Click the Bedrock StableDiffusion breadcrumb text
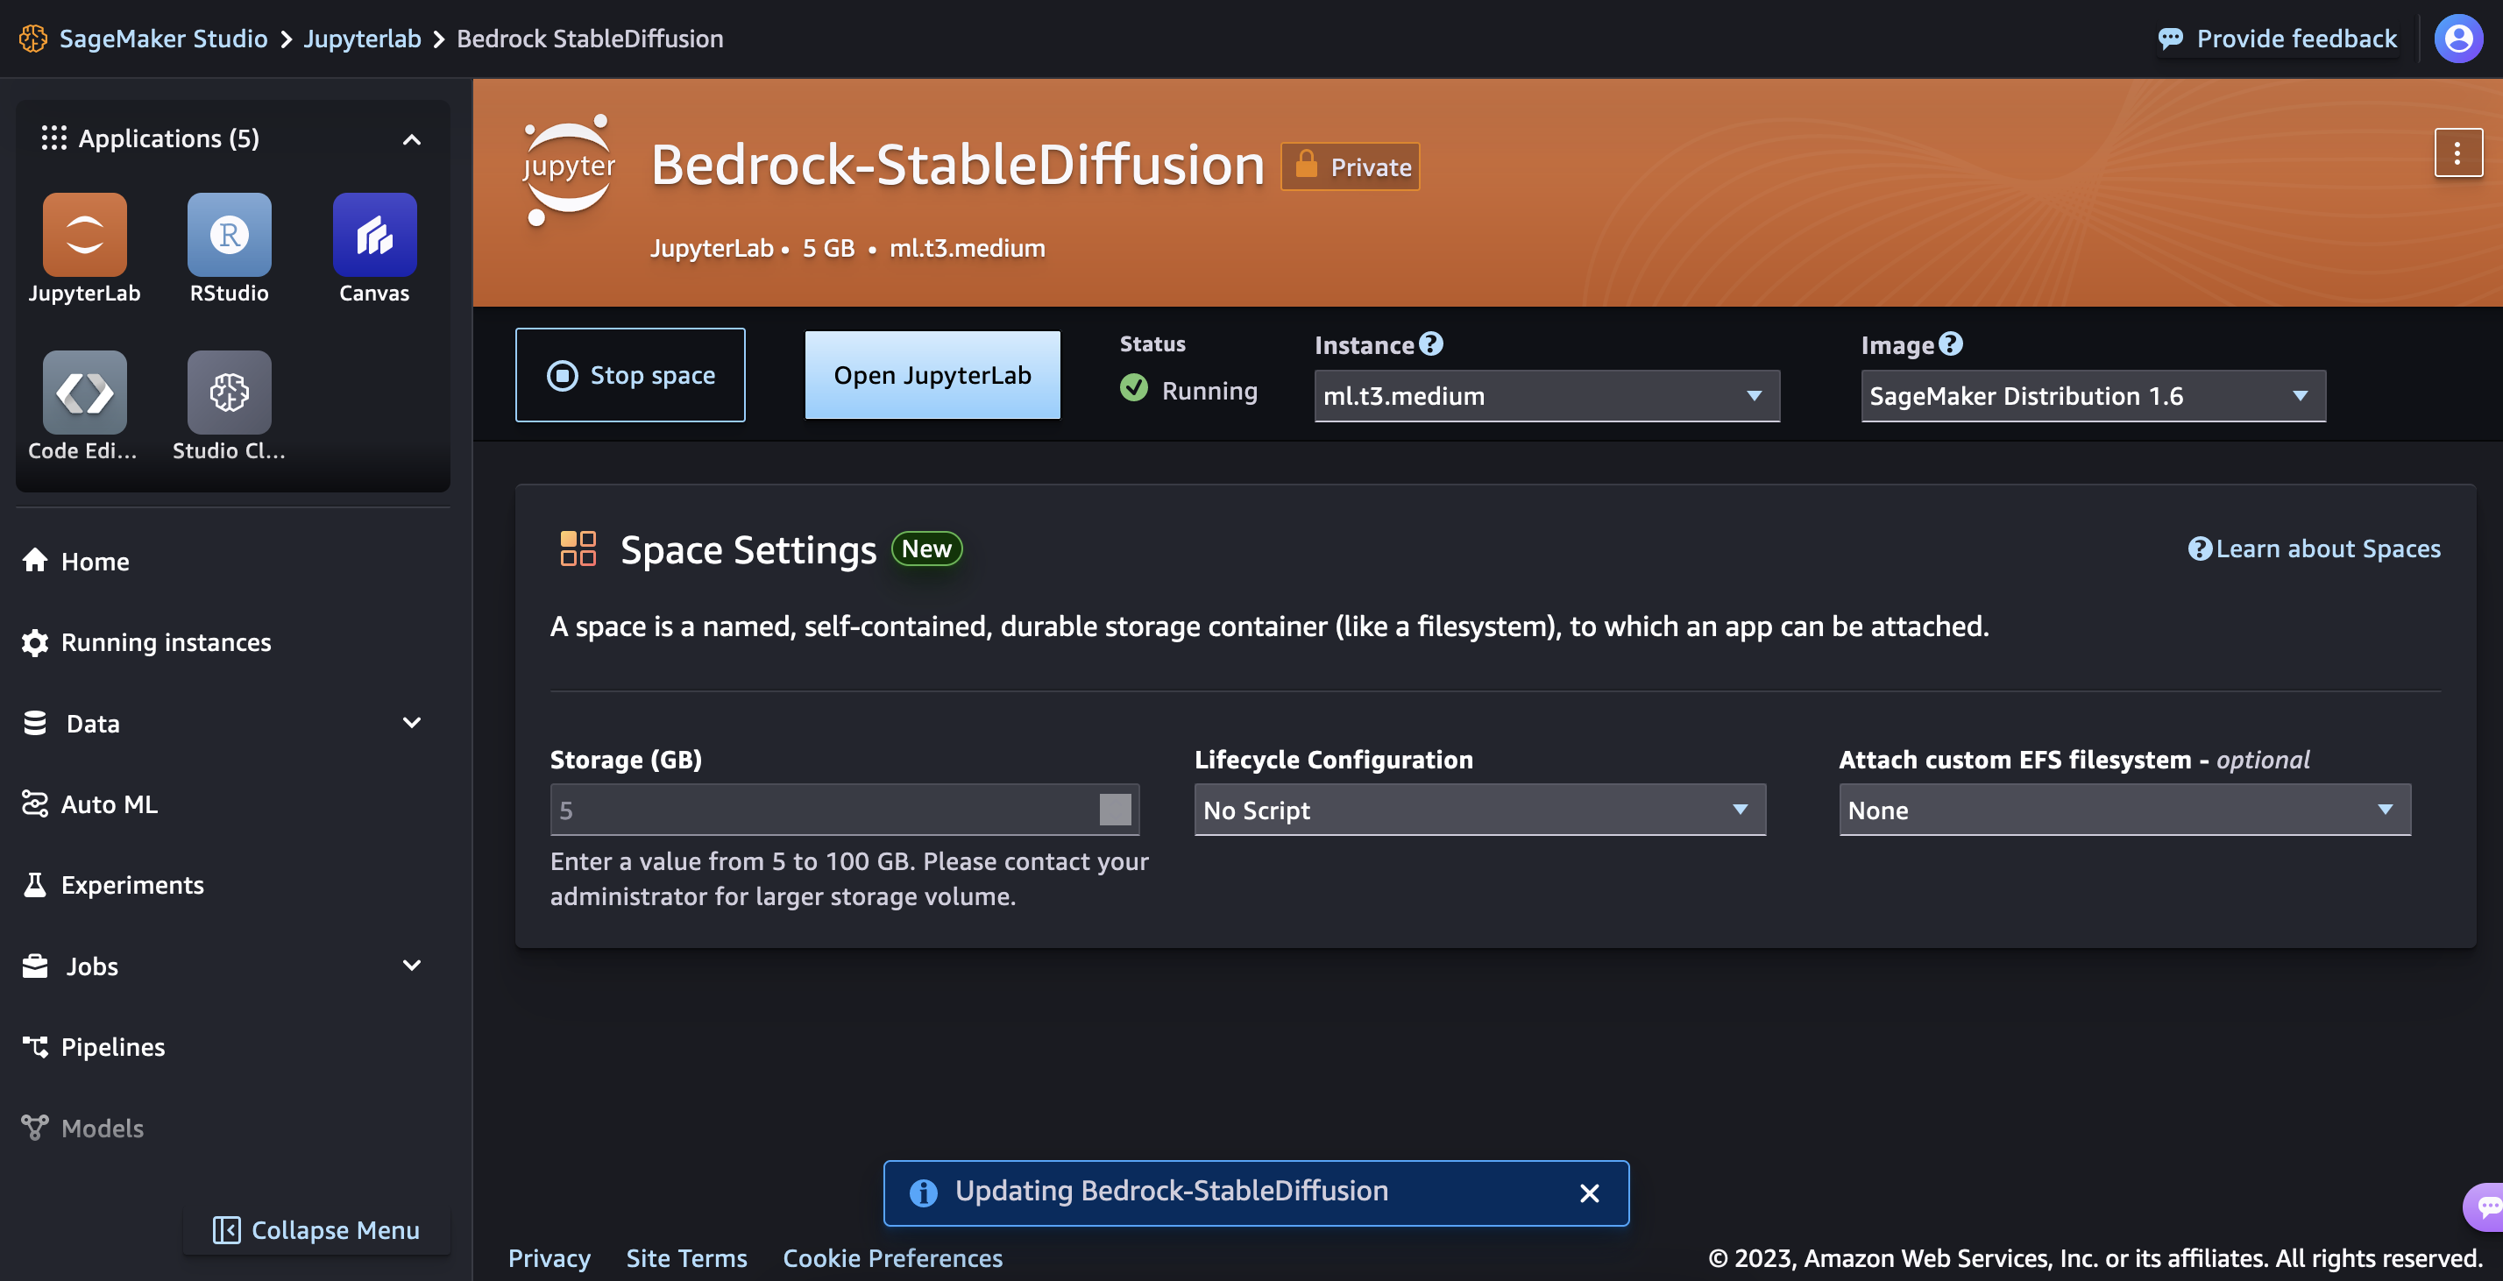 (590, 38)
